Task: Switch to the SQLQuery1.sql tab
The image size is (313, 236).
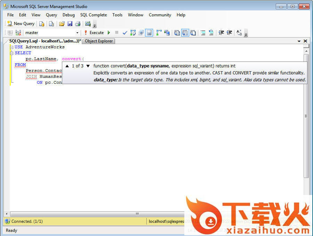Action: [45, 41]
